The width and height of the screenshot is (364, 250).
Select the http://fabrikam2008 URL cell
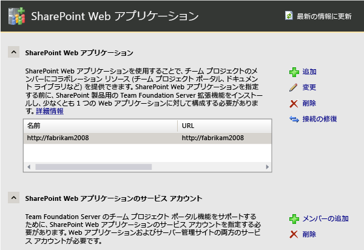click(x=213, y=138)
